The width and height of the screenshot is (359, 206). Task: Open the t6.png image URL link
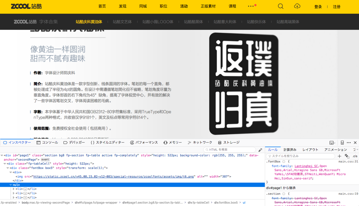pos(113,176)
